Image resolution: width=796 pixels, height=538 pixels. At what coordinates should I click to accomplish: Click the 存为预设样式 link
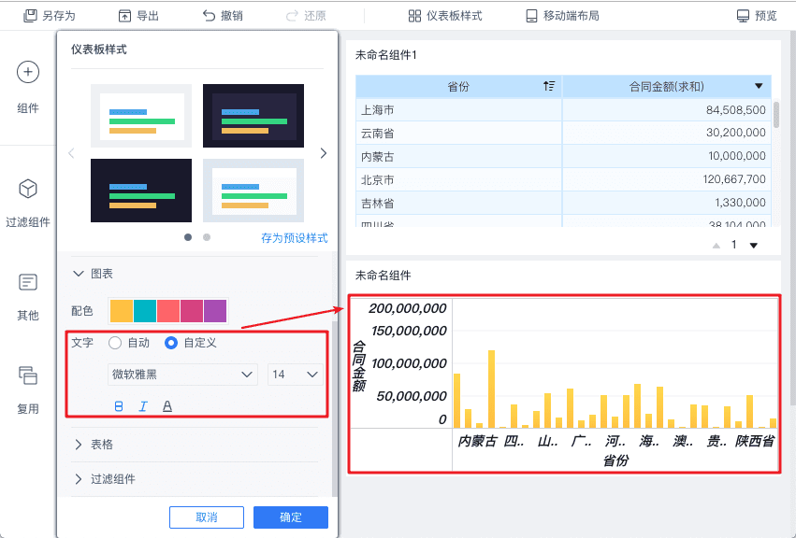point(295,238)
